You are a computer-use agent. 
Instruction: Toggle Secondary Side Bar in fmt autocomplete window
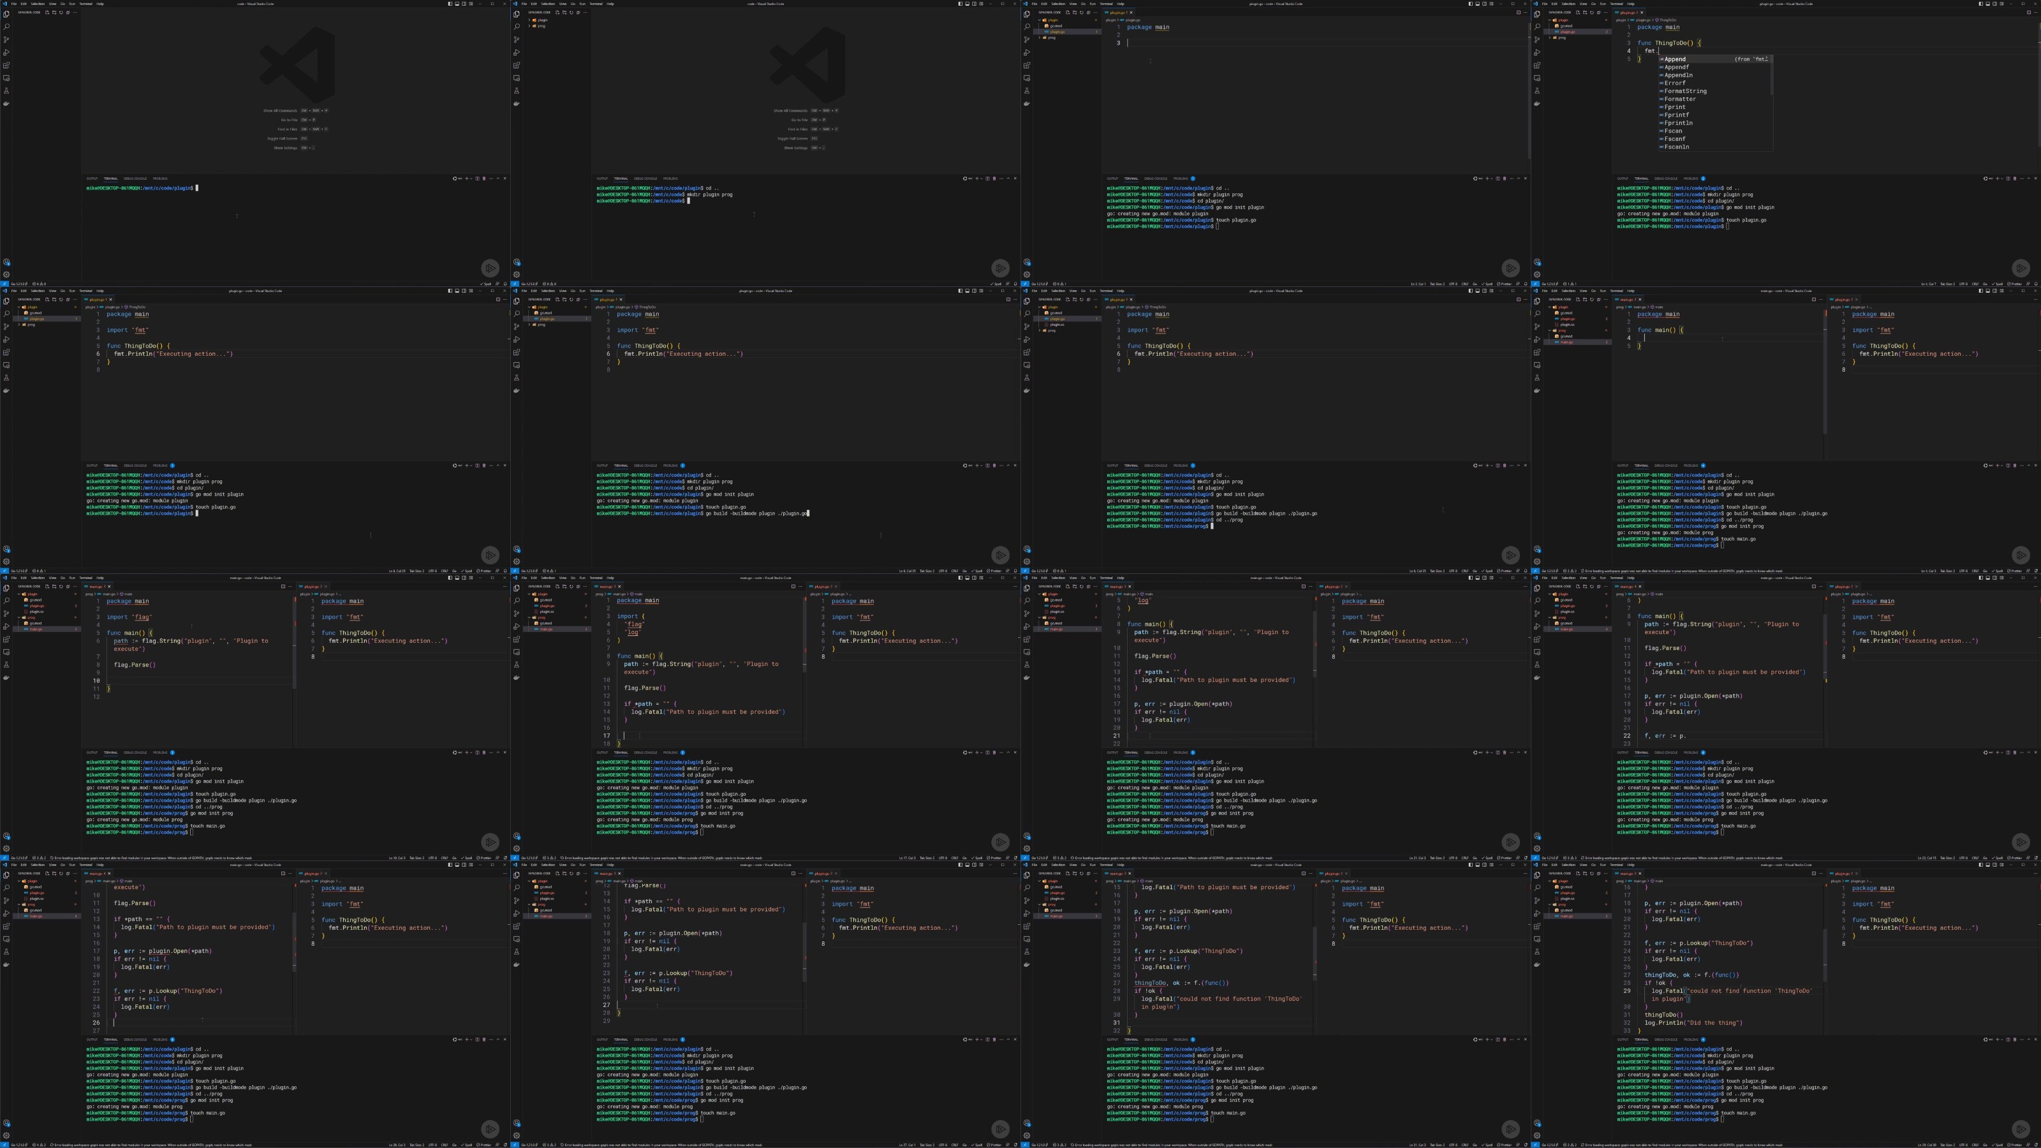coord(1995,4)
